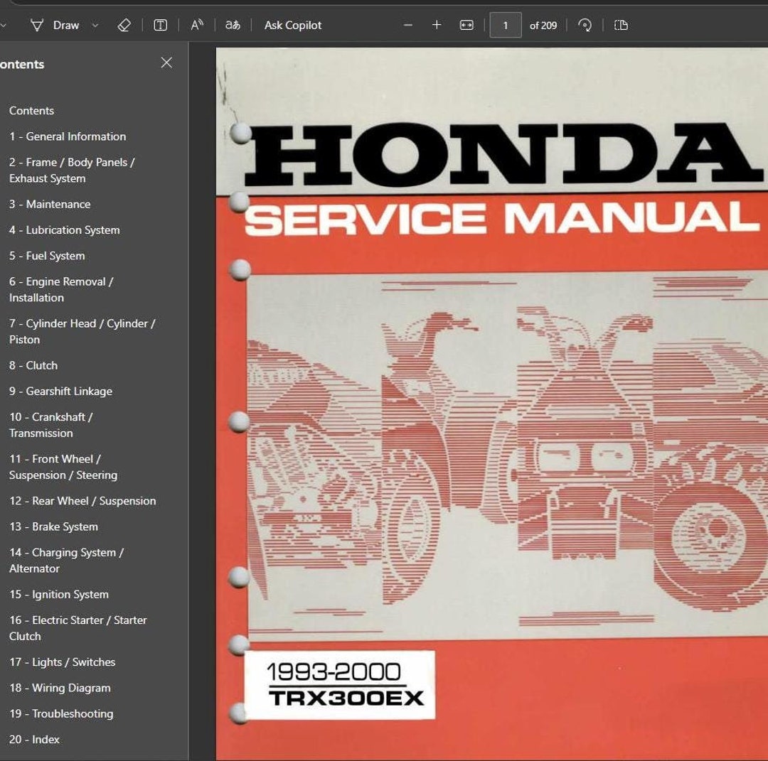
Task: Go to 2 - Frame / Body Panels / Exhaust System
Action: pyautogui.click(x=72, y=171)
